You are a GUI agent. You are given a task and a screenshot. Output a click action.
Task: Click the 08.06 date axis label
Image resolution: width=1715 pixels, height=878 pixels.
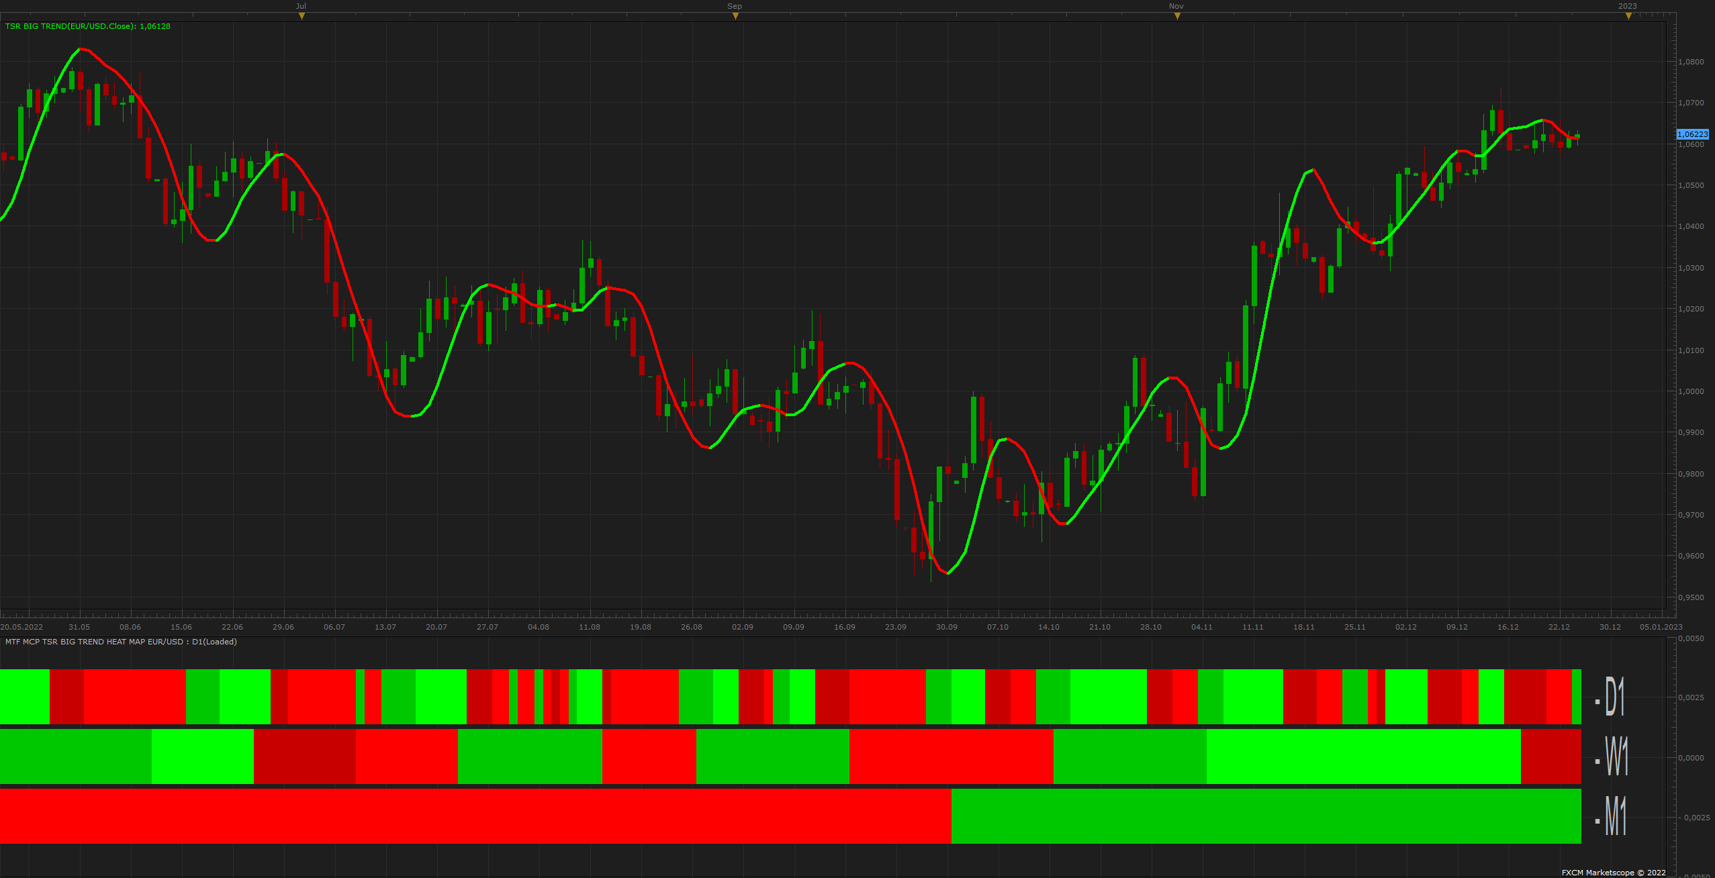tap(130, 627)
